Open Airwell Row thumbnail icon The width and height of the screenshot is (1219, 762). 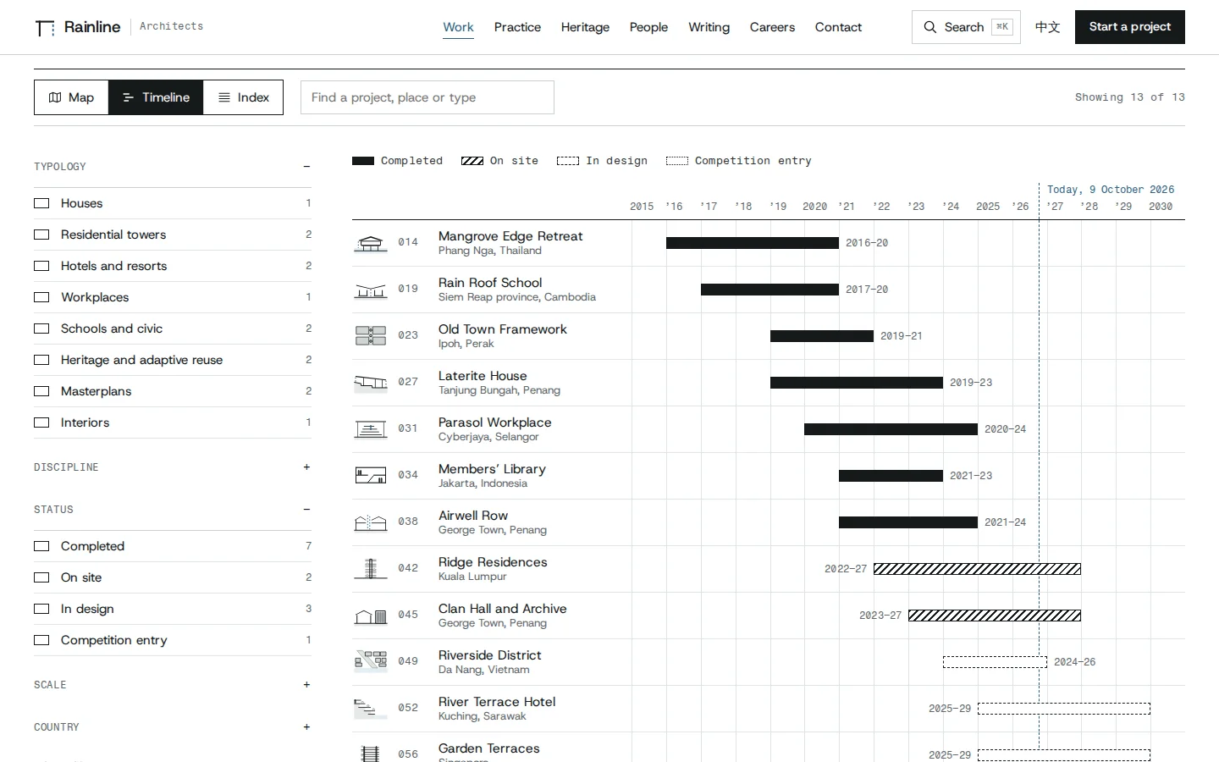tap(370, 522)
